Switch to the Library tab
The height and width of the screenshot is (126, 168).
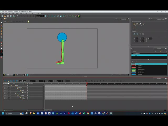coord(159,19)
